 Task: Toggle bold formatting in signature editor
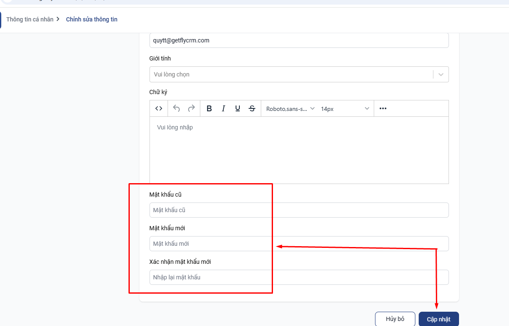[209, 108]
